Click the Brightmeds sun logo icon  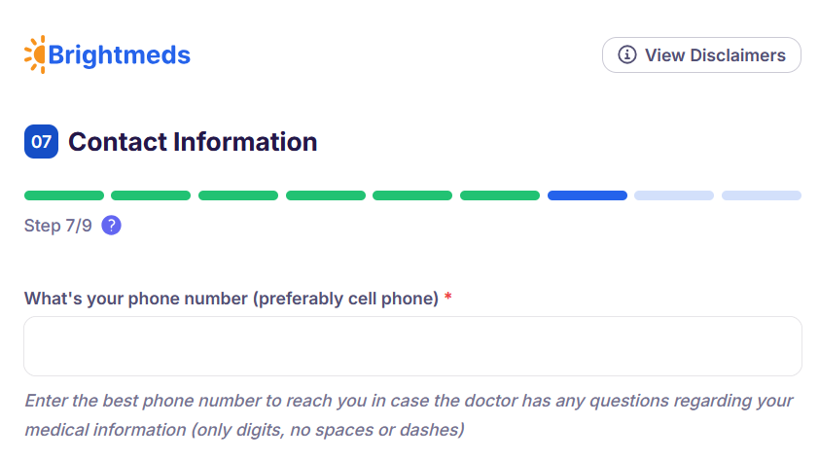tap(35, 54)
